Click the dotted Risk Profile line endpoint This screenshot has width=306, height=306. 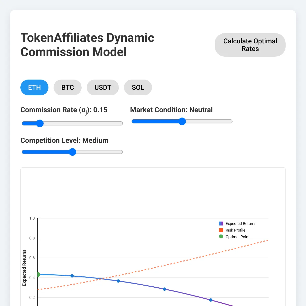tap(268, 240)
